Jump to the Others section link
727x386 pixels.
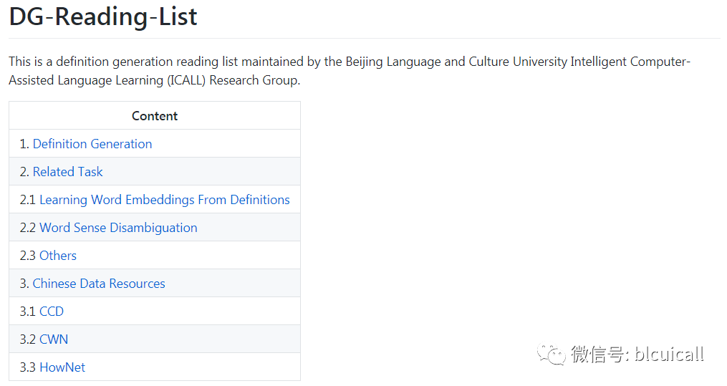58,256
